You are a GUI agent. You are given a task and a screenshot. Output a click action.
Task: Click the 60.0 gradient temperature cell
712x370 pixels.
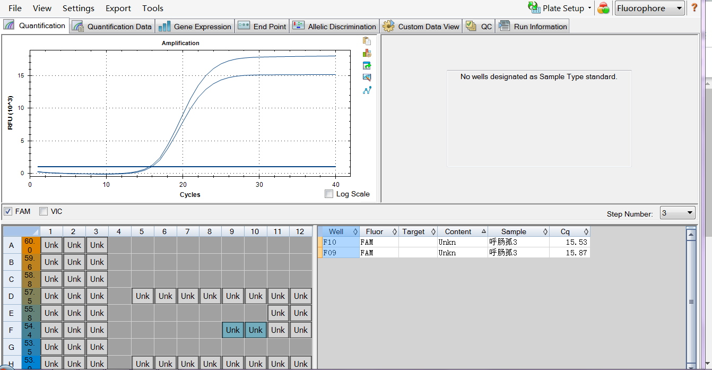click(x=31, y=245)
